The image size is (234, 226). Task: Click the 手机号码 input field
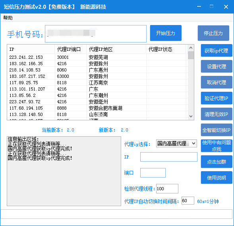(x=96, y=34)
